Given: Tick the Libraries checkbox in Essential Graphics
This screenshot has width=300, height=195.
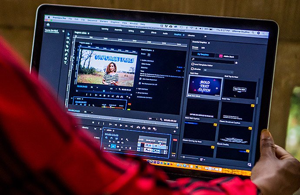Looking at the screenshot, I should (192, 68).
